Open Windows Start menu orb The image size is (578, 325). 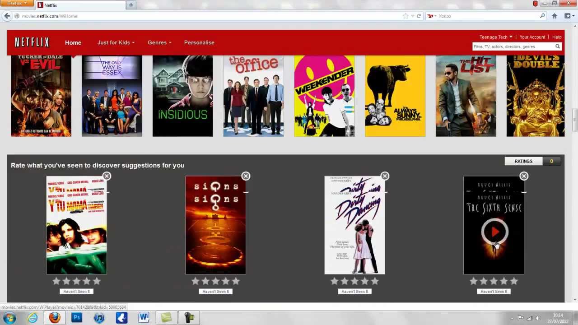[9, 318]
